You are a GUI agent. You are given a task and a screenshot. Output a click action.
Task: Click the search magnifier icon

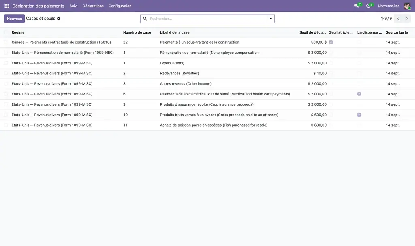pos(145,19)
